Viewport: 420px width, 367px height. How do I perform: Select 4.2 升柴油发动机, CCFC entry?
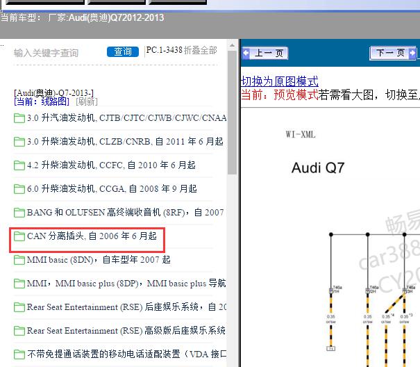pos(111,165)
